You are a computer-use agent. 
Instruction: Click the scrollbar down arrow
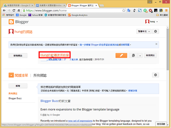coord(168,125)
